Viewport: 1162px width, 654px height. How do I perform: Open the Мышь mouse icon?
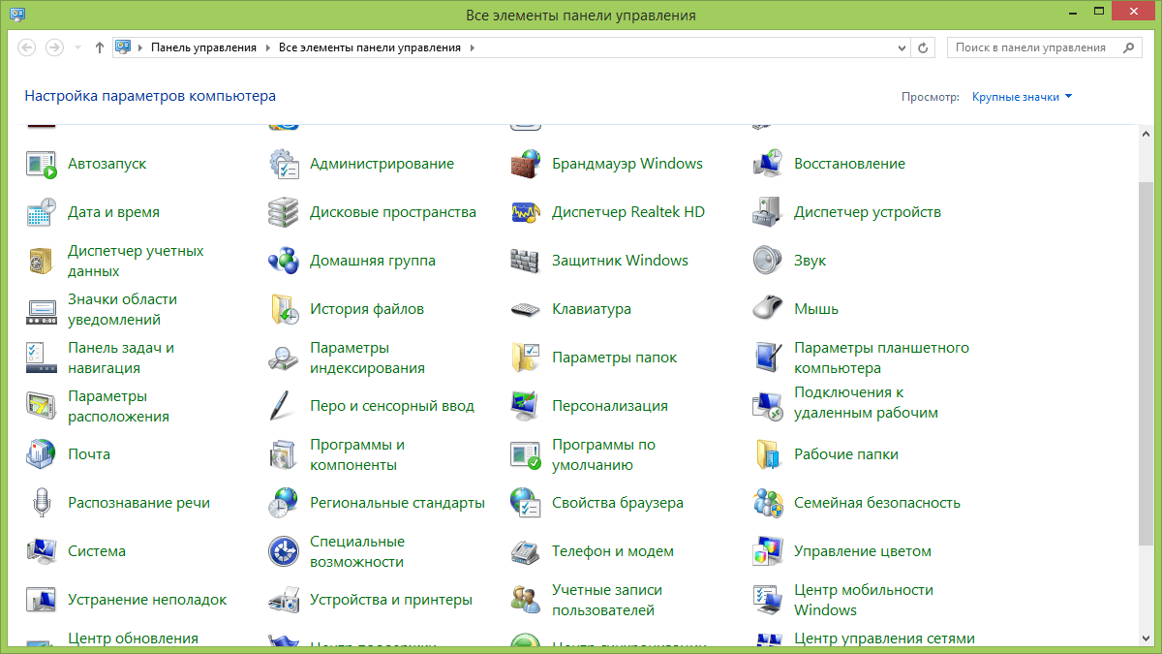point(767,309)
